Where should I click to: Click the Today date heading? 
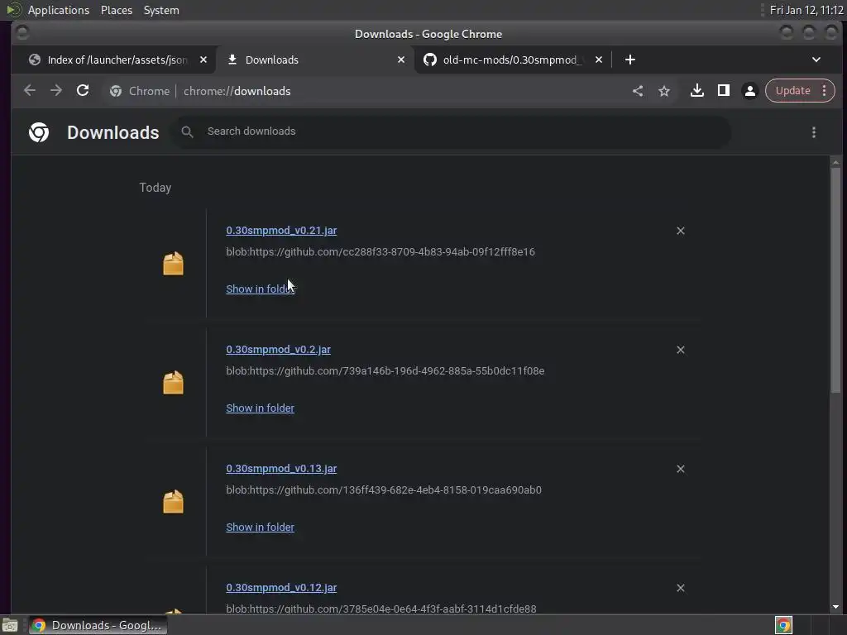155,188
